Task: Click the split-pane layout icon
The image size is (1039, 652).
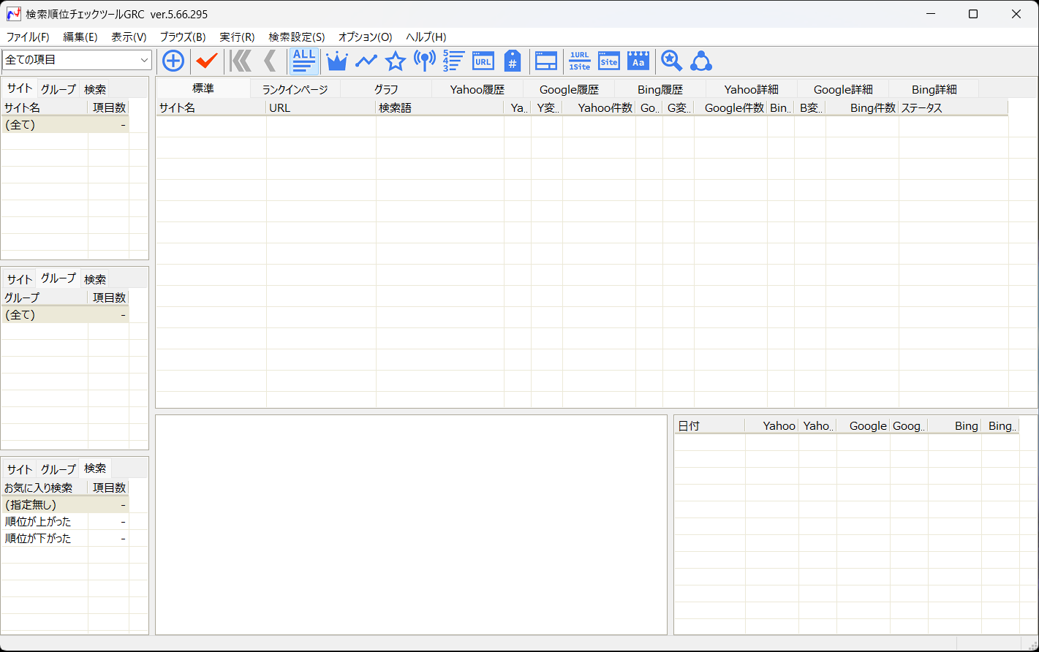Action: click(546, 61)
